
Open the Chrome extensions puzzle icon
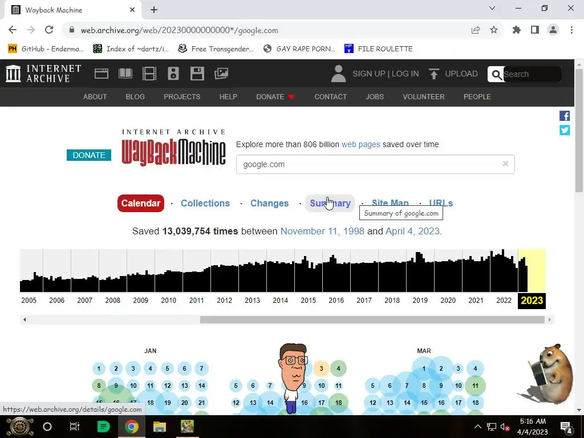[516, 30]
